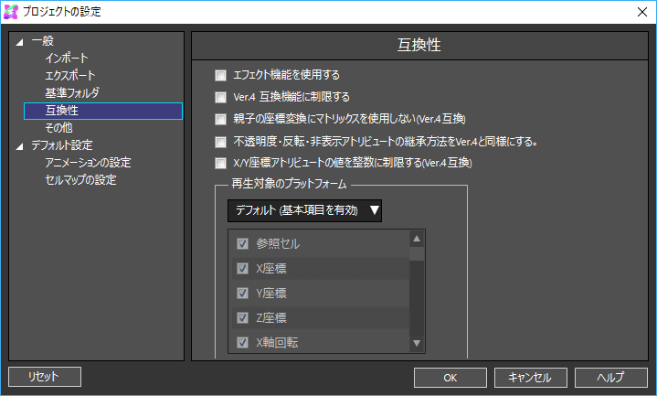Select エクスポート in the settings tree
The image size is (657, 396).
70,75
